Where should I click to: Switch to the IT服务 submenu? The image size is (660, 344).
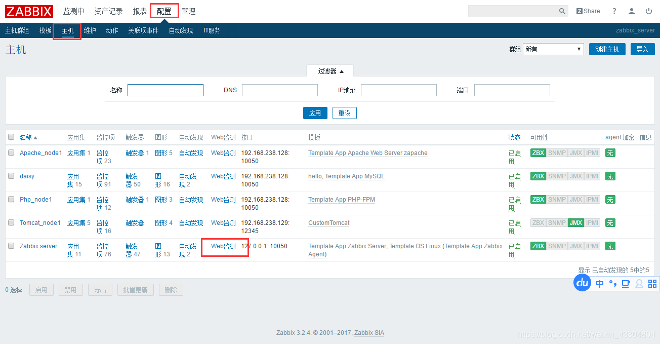coord(212,30)
